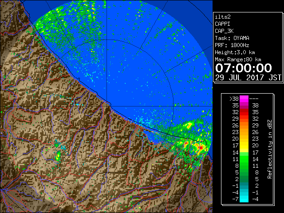Click the orange 23–26 dBZ legend swatch

tap(244, 132)
